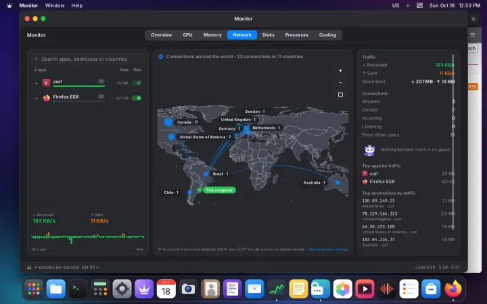Click the crown logo in the menu bar

pyautogui.click(x=9, y=5)
